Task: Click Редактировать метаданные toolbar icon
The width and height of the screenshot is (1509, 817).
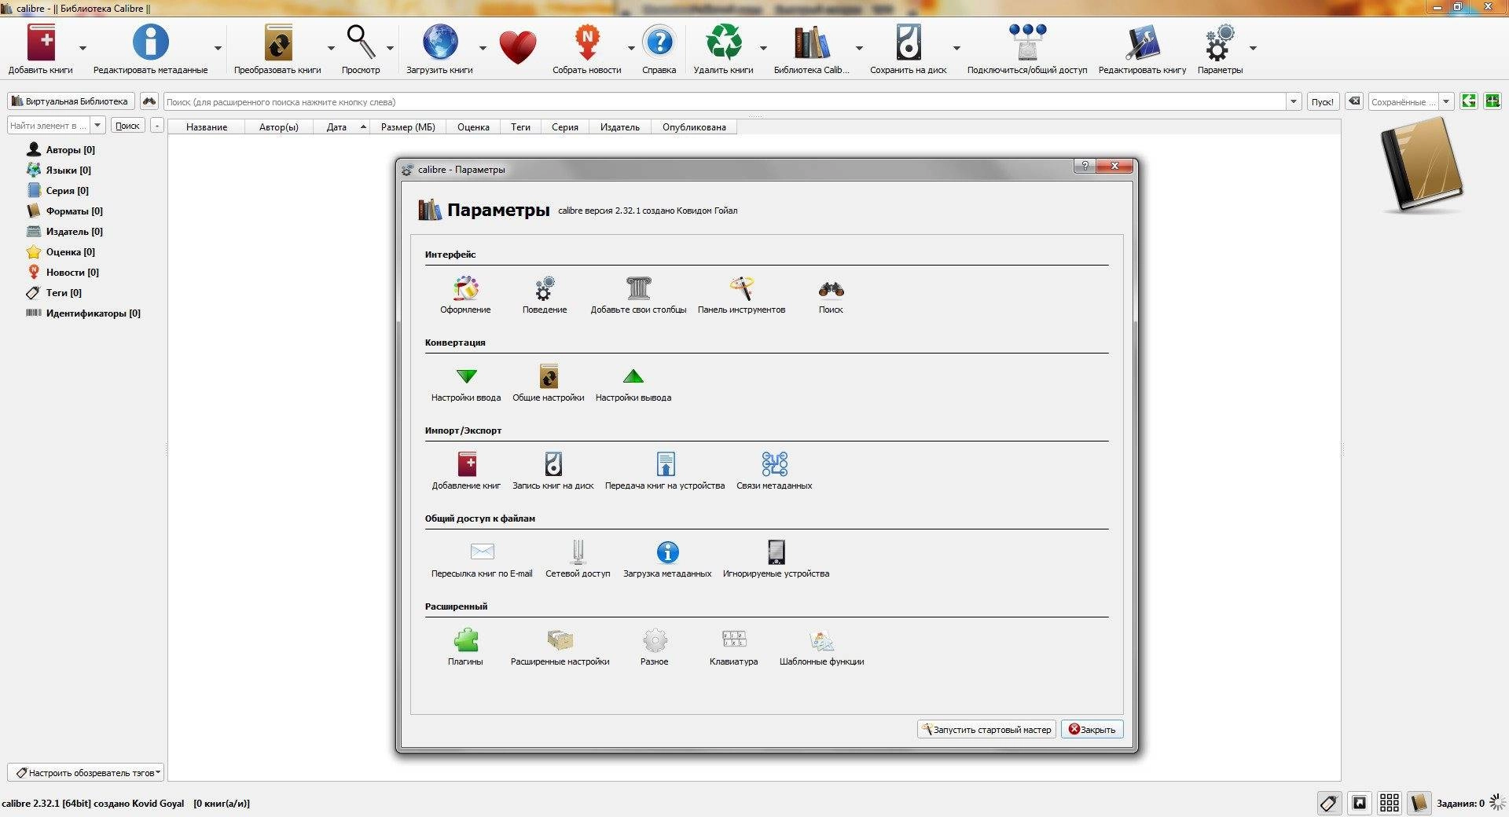Action: 150,49
